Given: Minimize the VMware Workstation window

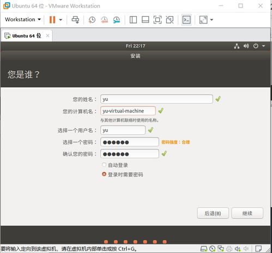Looking at the screenshot, I should [x=221, y=6].
